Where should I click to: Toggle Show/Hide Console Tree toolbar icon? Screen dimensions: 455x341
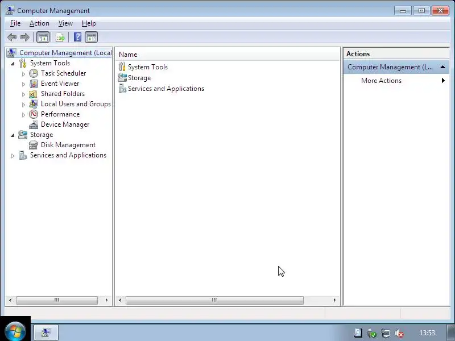[43, 37]
